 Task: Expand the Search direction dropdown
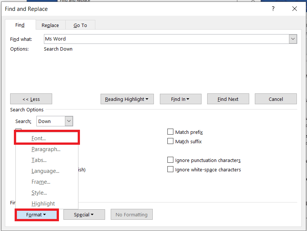[68, 121]
